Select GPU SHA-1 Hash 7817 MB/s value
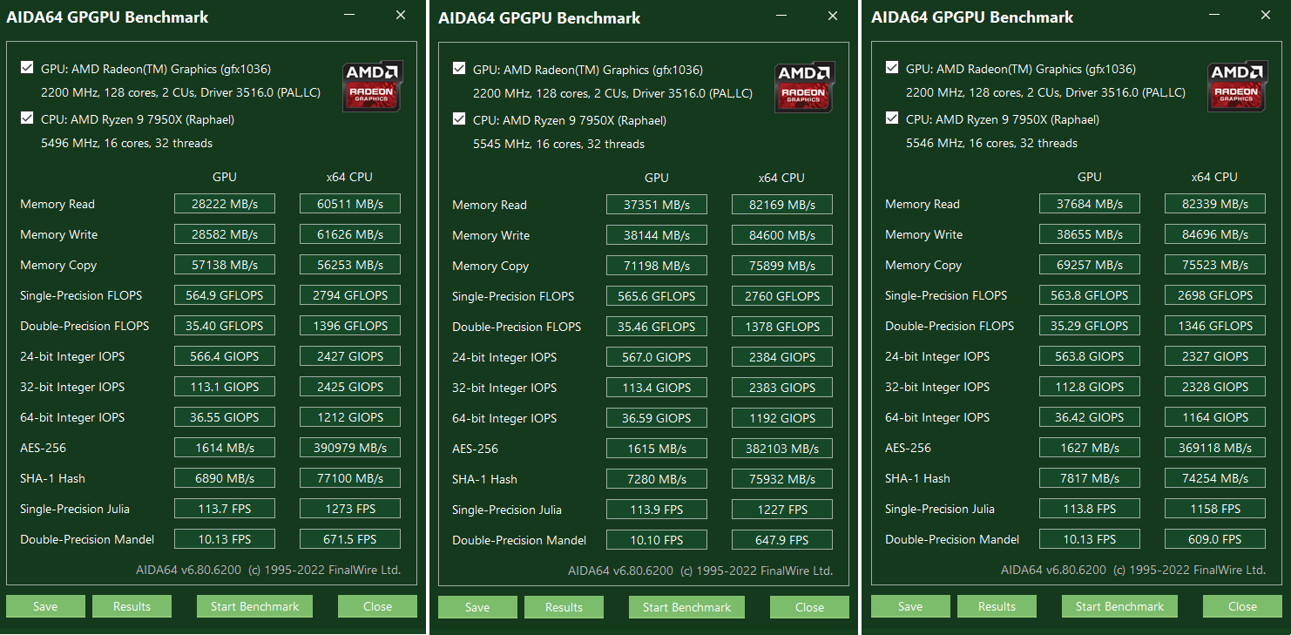The width and height of the screenshot is (1291, 635). [x=1090, y=478]
